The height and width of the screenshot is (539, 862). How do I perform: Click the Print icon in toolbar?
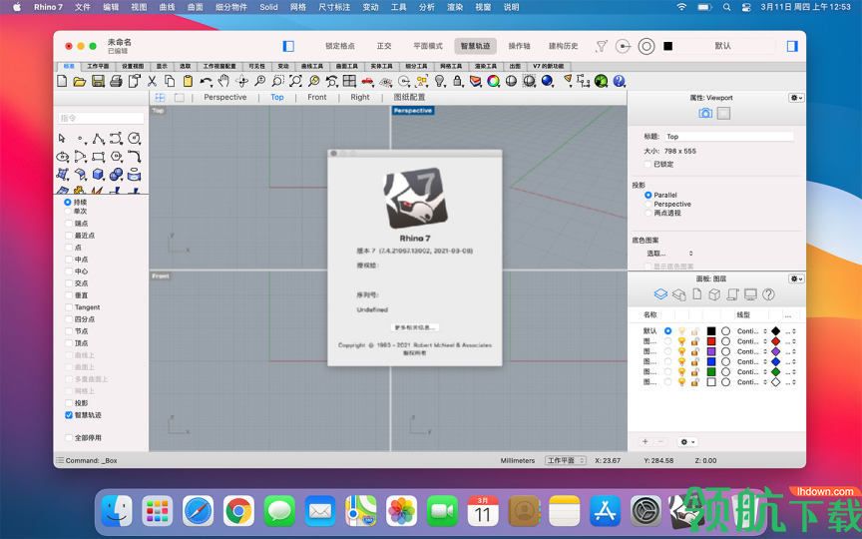[116, 82]
